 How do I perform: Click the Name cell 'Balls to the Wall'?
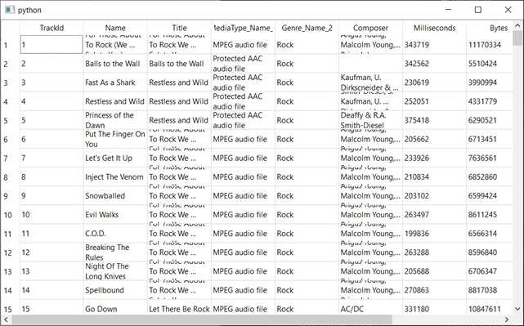115,64
